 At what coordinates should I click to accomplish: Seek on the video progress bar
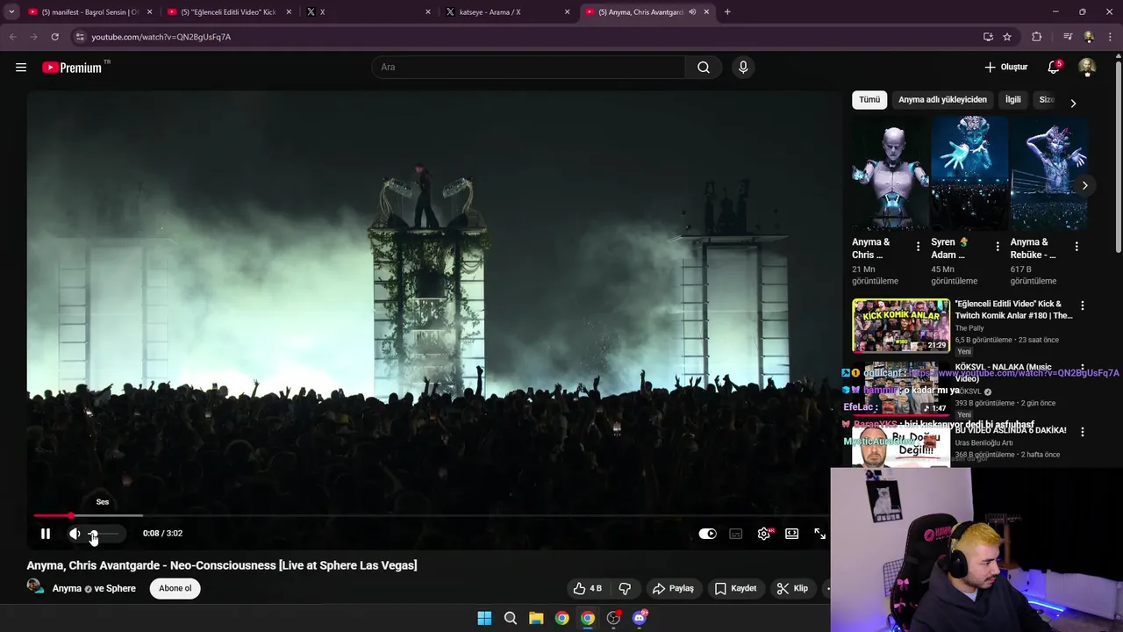pos(430,515)
